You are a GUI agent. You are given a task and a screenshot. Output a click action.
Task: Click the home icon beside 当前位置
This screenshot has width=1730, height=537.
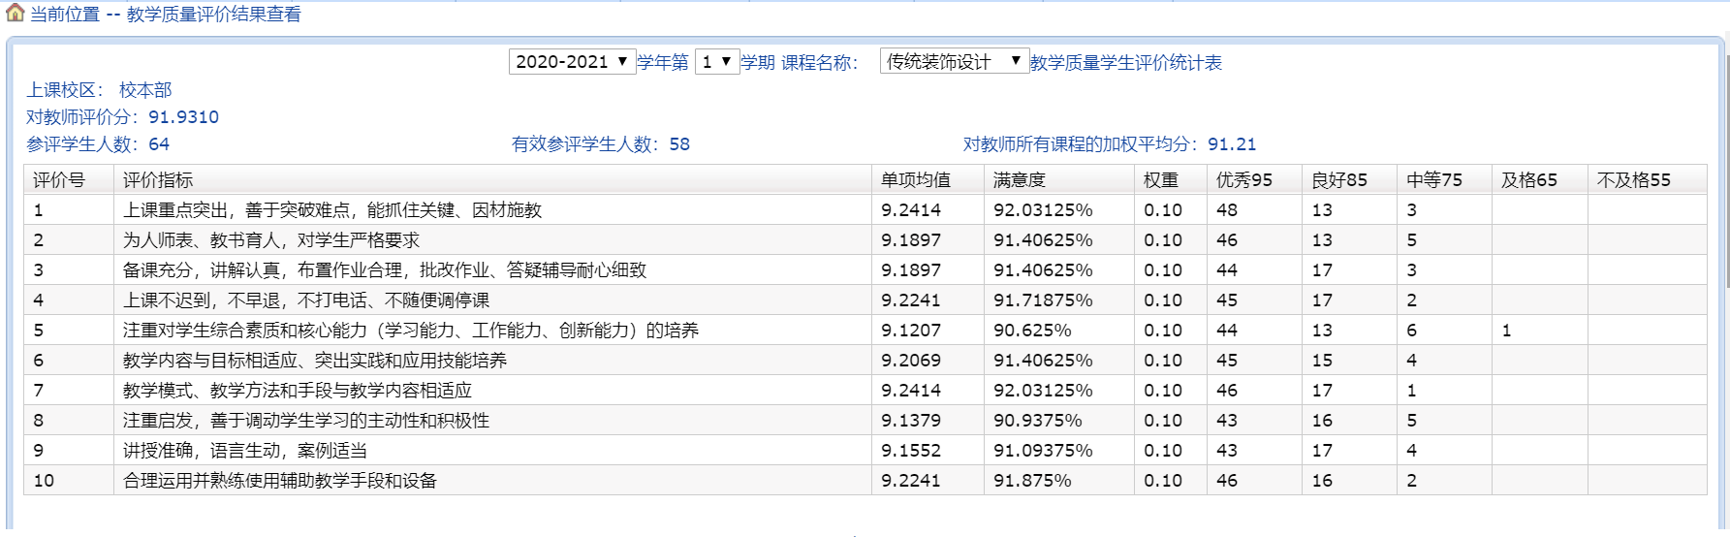click(x=15, y=13)
